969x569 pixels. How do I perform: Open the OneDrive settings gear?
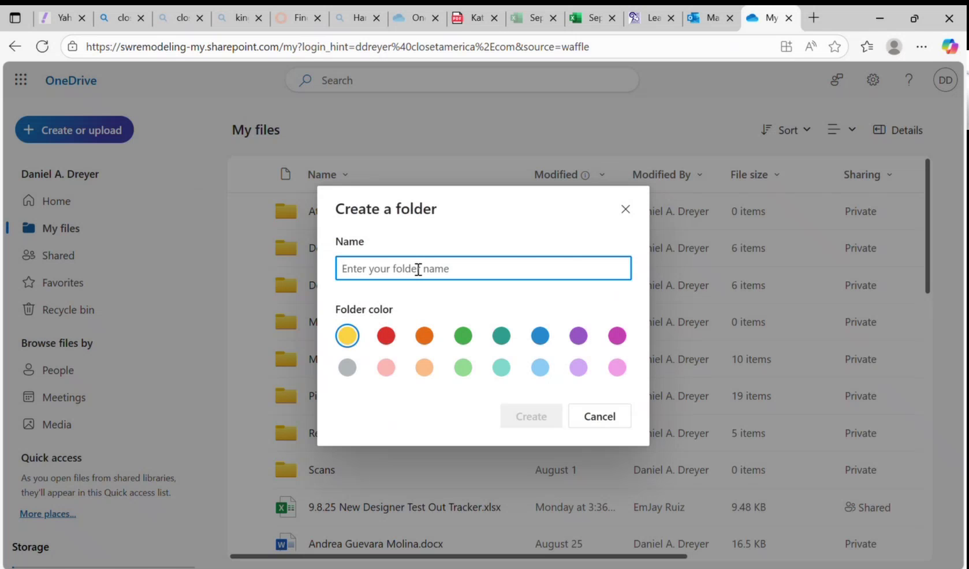[x=873, y=80]
